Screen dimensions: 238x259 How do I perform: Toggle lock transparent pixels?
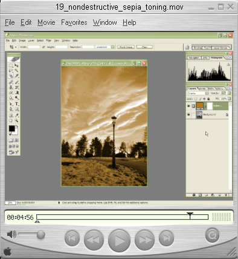(196, 99)
